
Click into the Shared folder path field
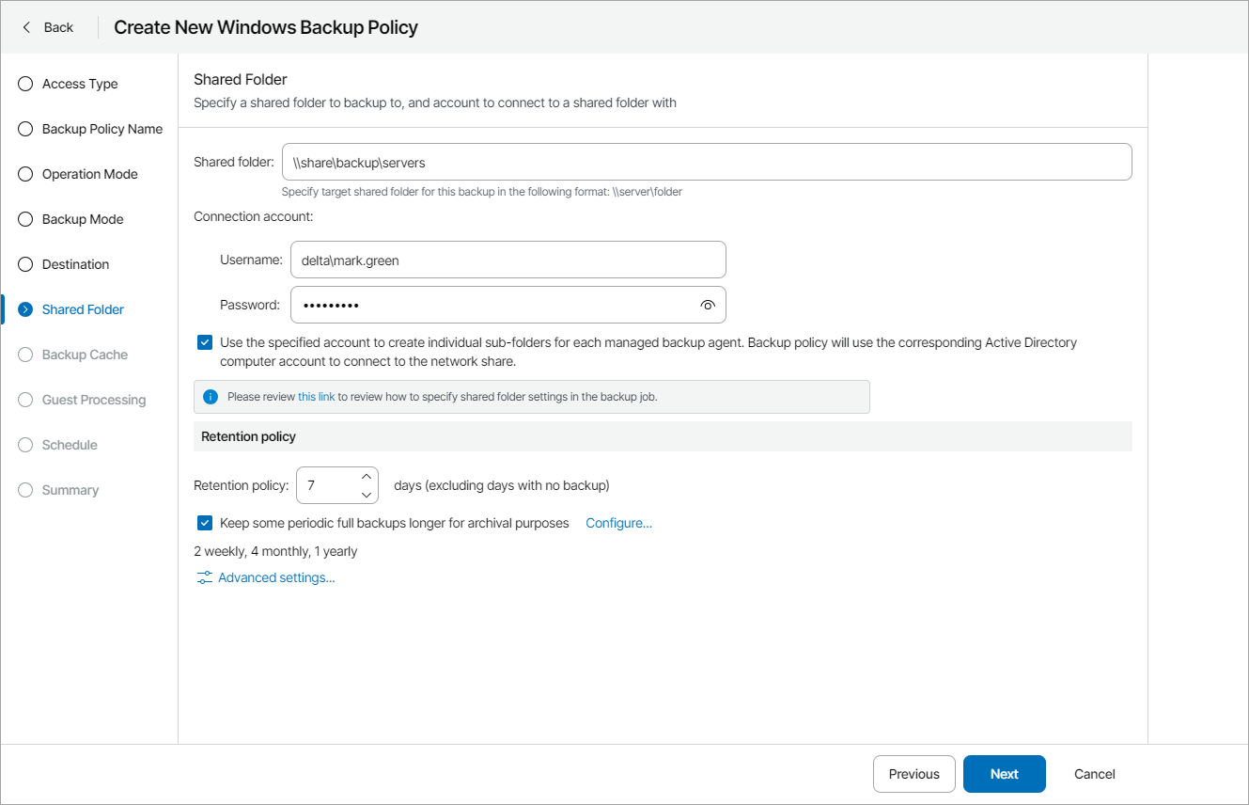coord(706,162)
